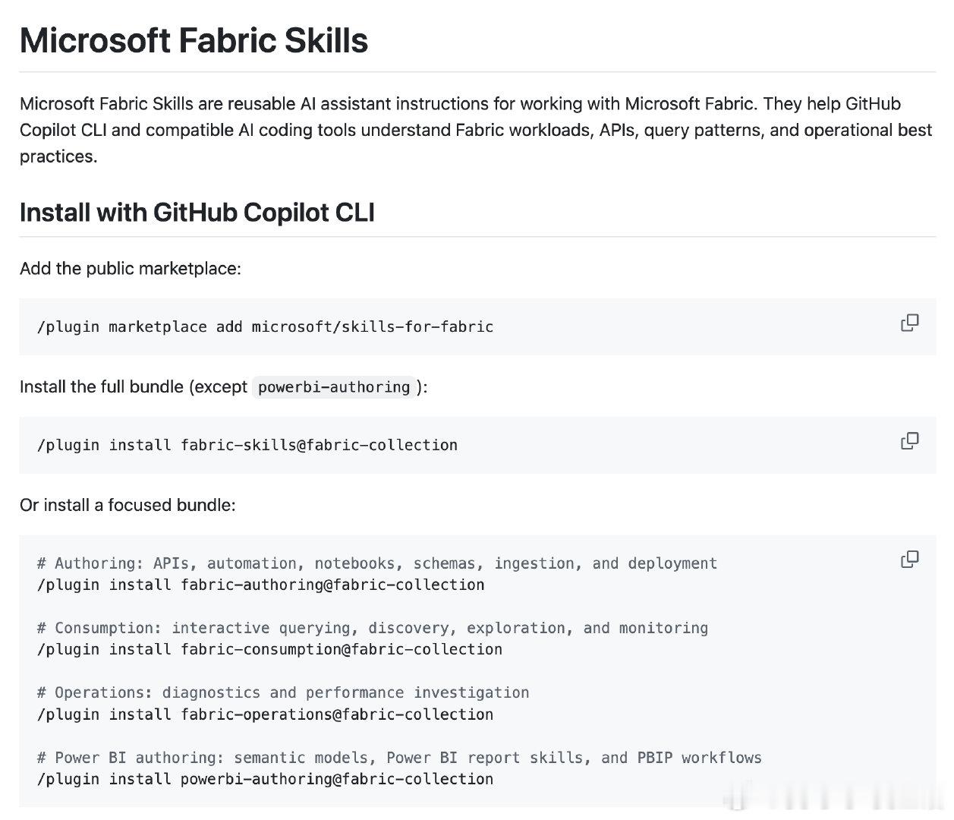Click the 'Install the full bundle (except' text
The image size is (954, 820).
click(x=134, y=387)
